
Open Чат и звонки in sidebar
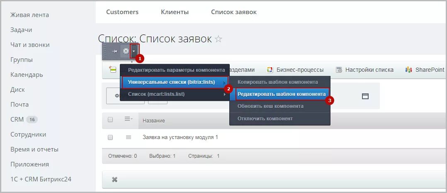(30, 45)
